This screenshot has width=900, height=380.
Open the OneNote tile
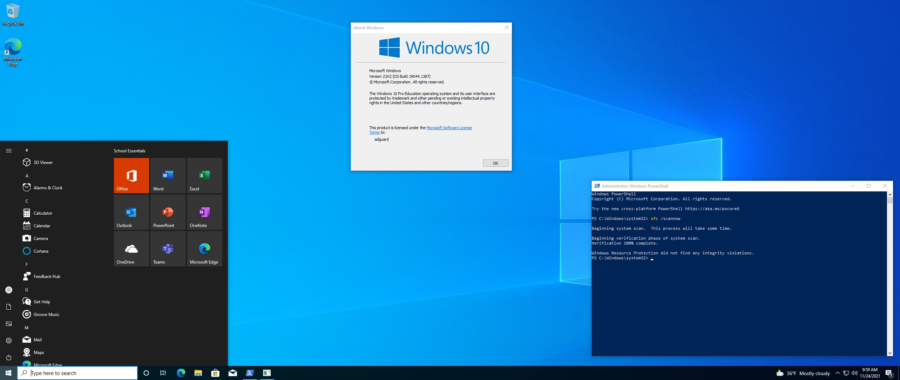[204, 212]
